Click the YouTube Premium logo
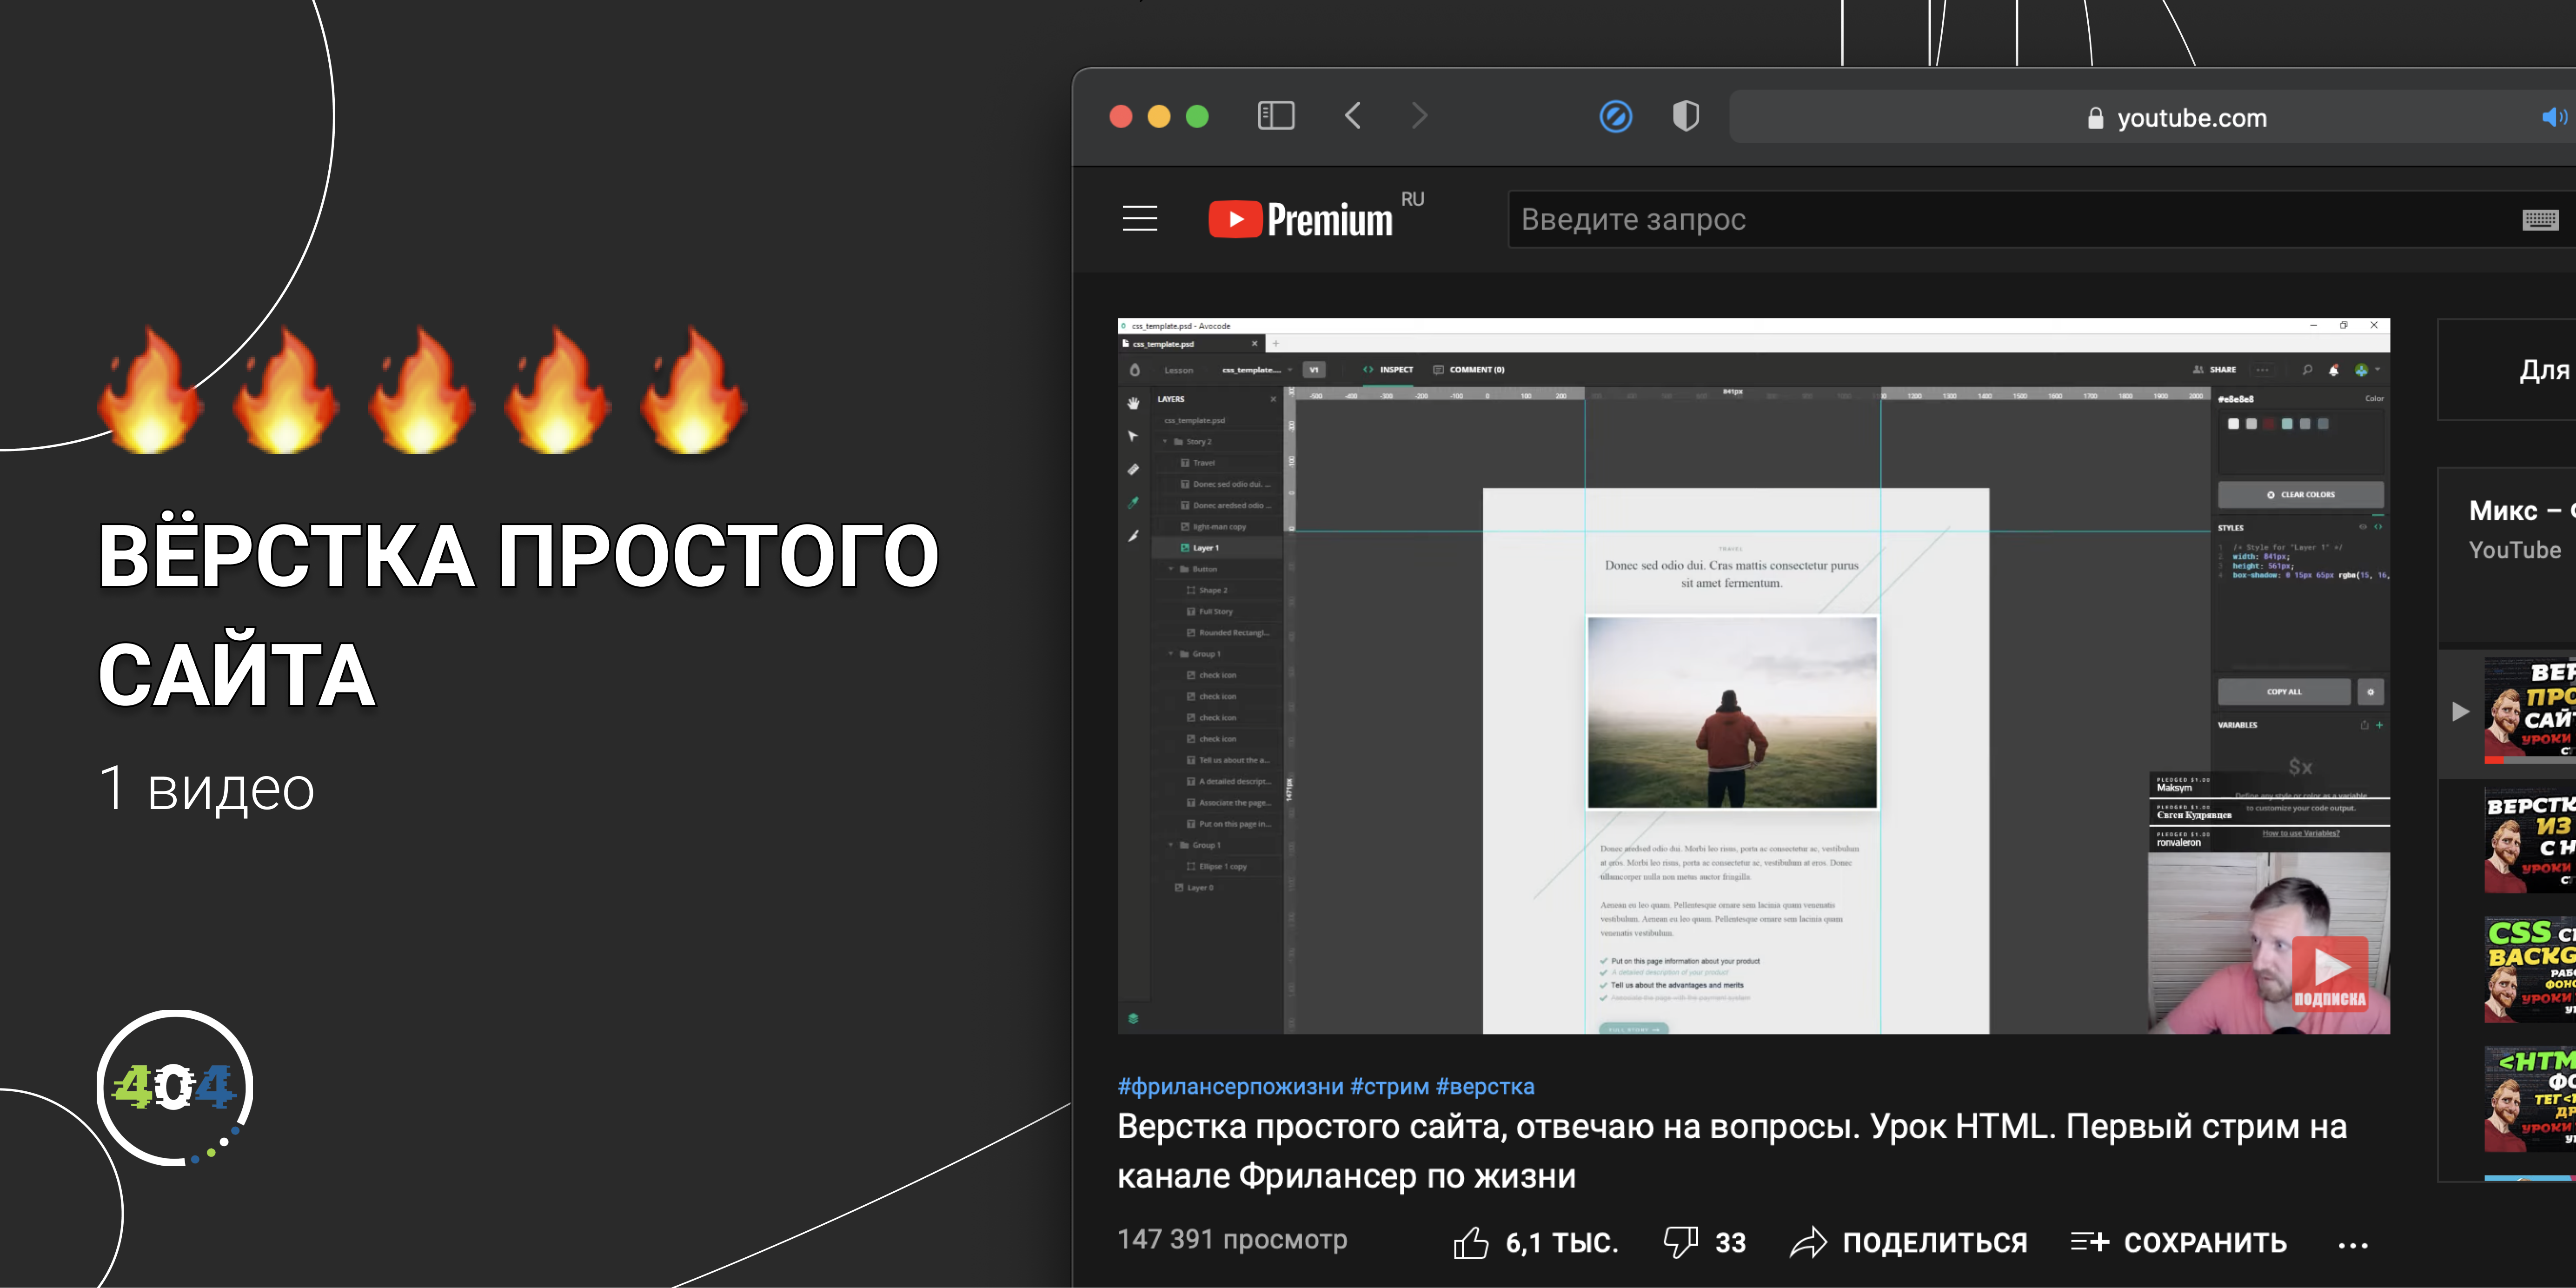2576x1288 pixels. point(1300,219)
